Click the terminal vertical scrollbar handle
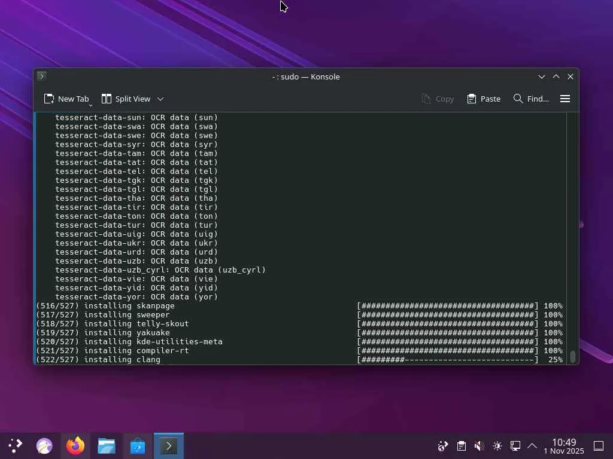Screen dimensions: 613x459 pos(573,357)
